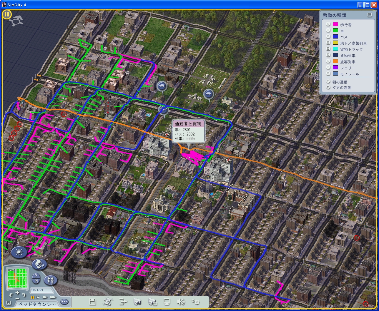The width and height of the screenshot is (379, 311).
Task: Click the green 車 color swatch
Action: 335,31
